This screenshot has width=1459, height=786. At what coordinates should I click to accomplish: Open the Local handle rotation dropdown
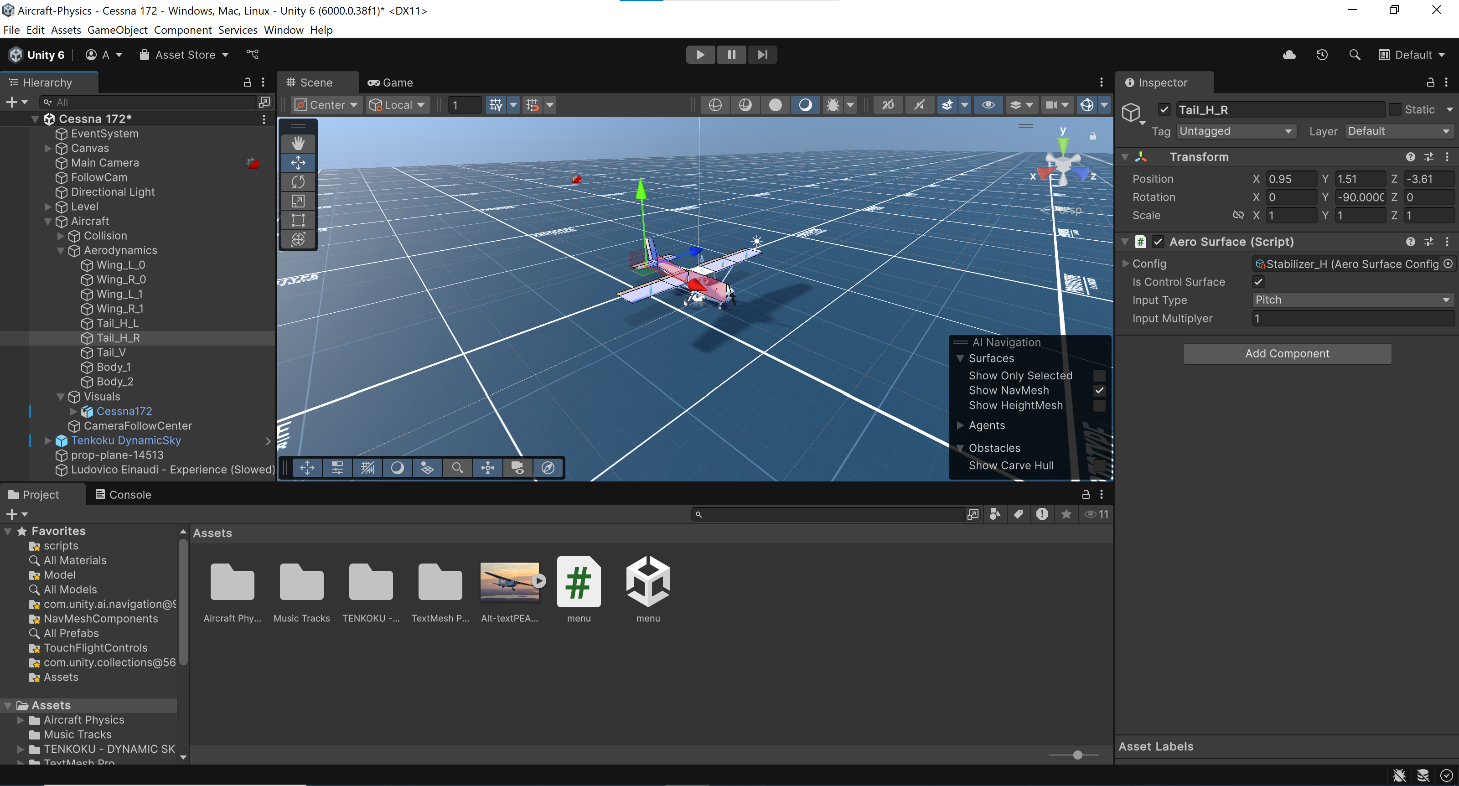(x=397, y=105)
